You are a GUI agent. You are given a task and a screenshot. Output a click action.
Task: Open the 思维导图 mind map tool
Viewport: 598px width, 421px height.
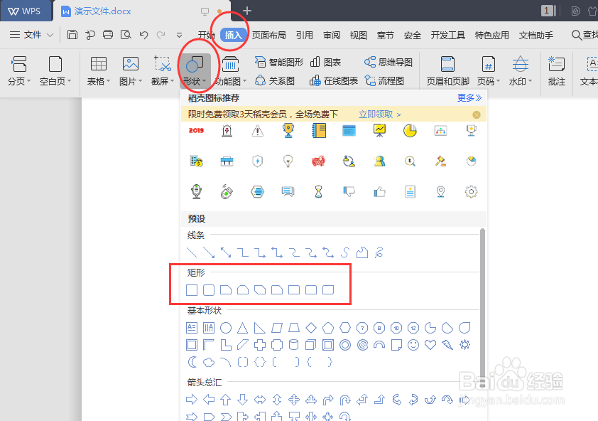tap(388, 62)
